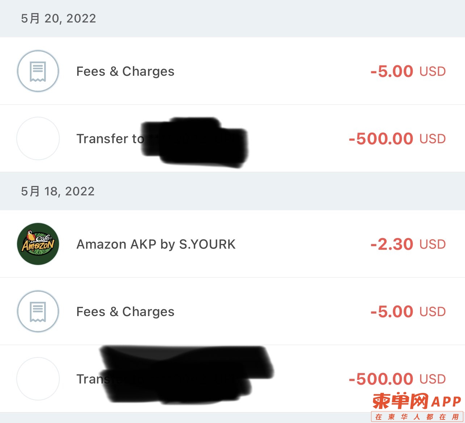
Task: Tap the -500.00 USD amount on May 18
Action: (397, 379)
